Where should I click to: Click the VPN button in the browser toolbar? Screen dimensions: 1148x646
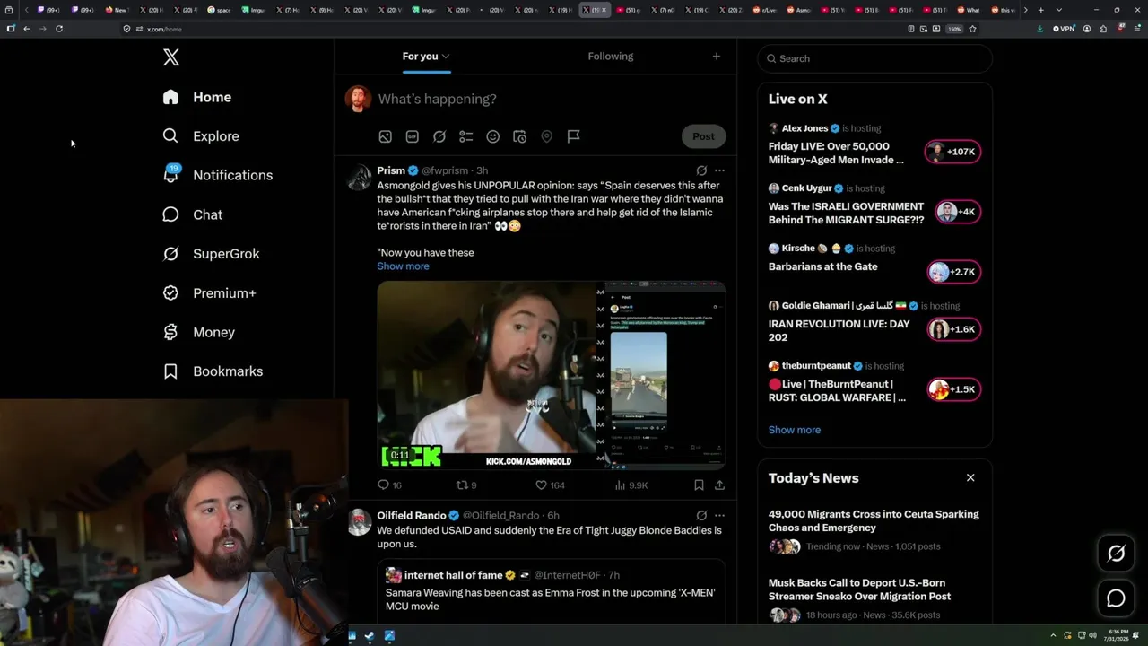(x=1063, y=29)
